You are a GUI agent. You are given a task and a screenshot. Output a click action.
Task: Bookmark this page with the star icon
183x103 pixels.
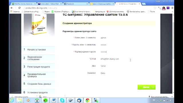click(155, 8)
